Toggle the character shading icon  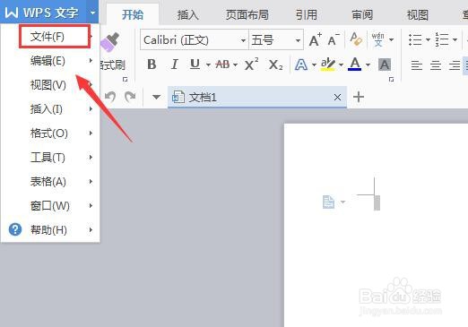(x=385, y=65)
